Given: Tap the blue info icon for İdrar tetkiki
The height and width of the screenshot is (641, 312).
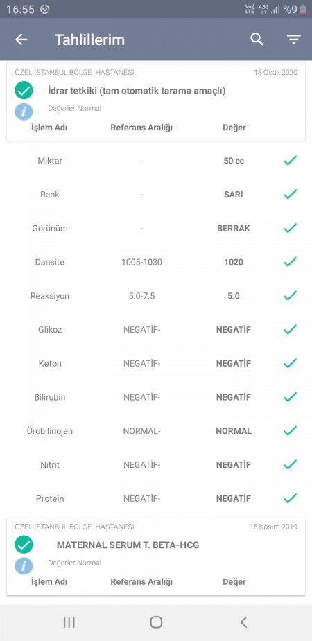Looking at the screenshot, I should (x=24, y=111).
